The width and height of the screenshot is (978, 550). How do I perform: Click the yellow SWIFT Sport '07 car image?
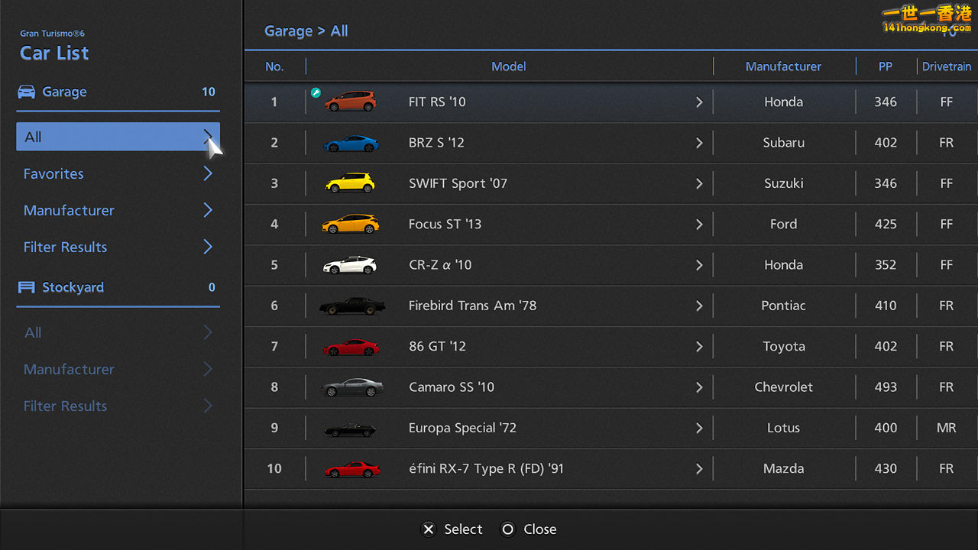(x=351, y=183)
